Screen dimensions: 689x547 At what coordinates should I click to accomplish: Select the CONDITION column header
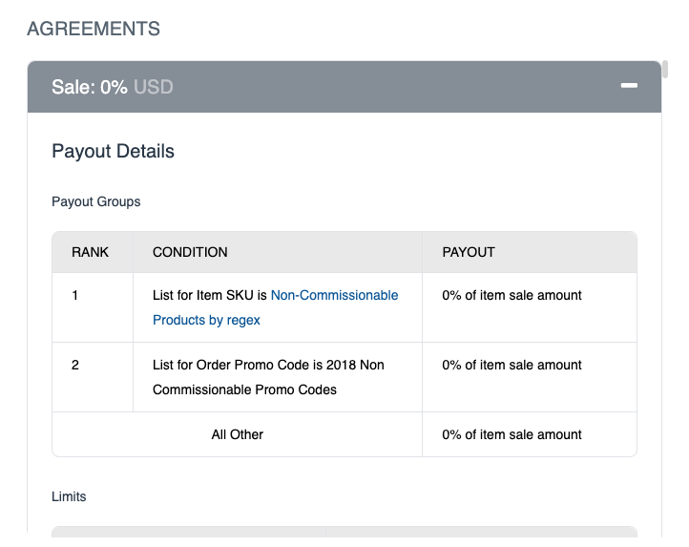point(190,252)
